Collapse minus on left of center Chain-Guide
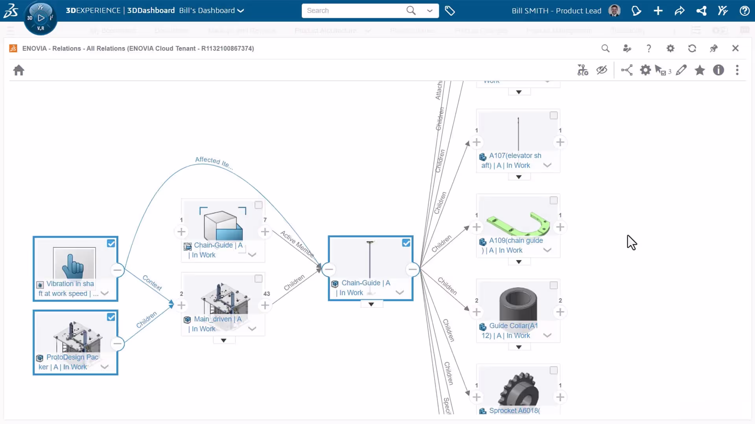Viewport: 755px width, 424px height. tap(329, 269)
